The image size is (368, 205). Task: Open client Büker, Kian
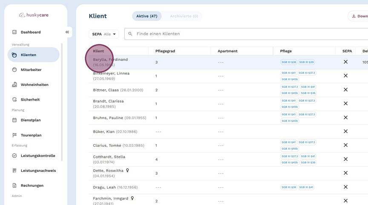115,132
